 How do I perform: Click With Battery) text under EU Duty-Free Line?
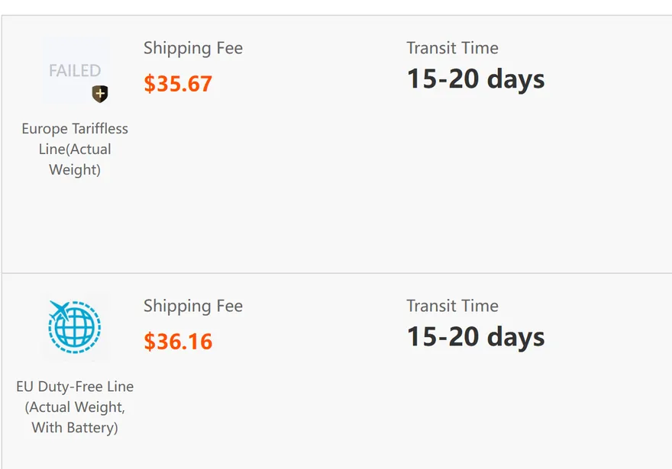coord(75,428)
